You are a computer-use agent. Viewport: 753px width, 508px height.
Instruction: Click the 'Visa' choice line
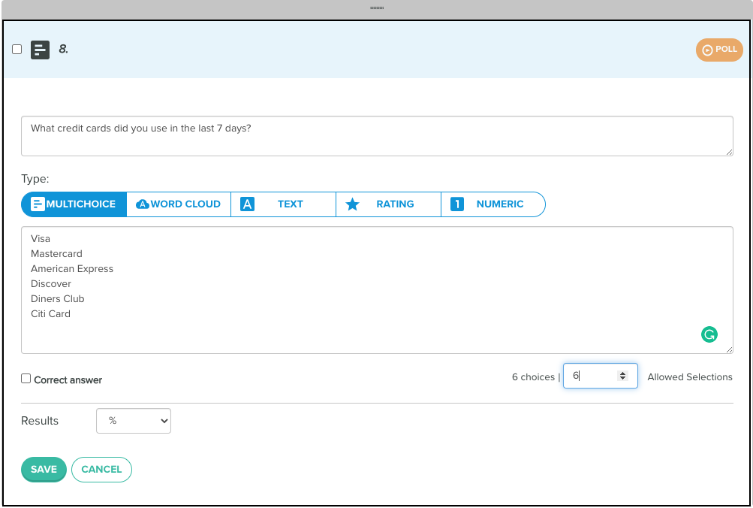pyautogui.click(x=41, y=238)
